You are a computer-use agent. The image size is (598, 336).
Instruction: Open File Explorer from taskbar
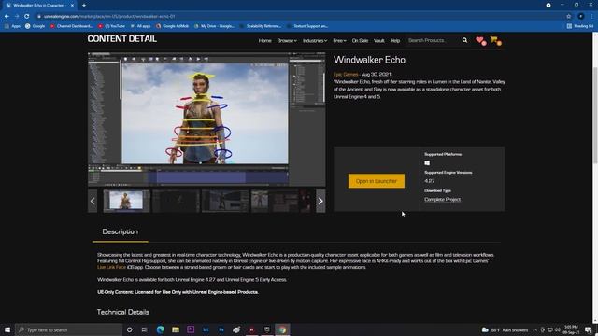176,329
